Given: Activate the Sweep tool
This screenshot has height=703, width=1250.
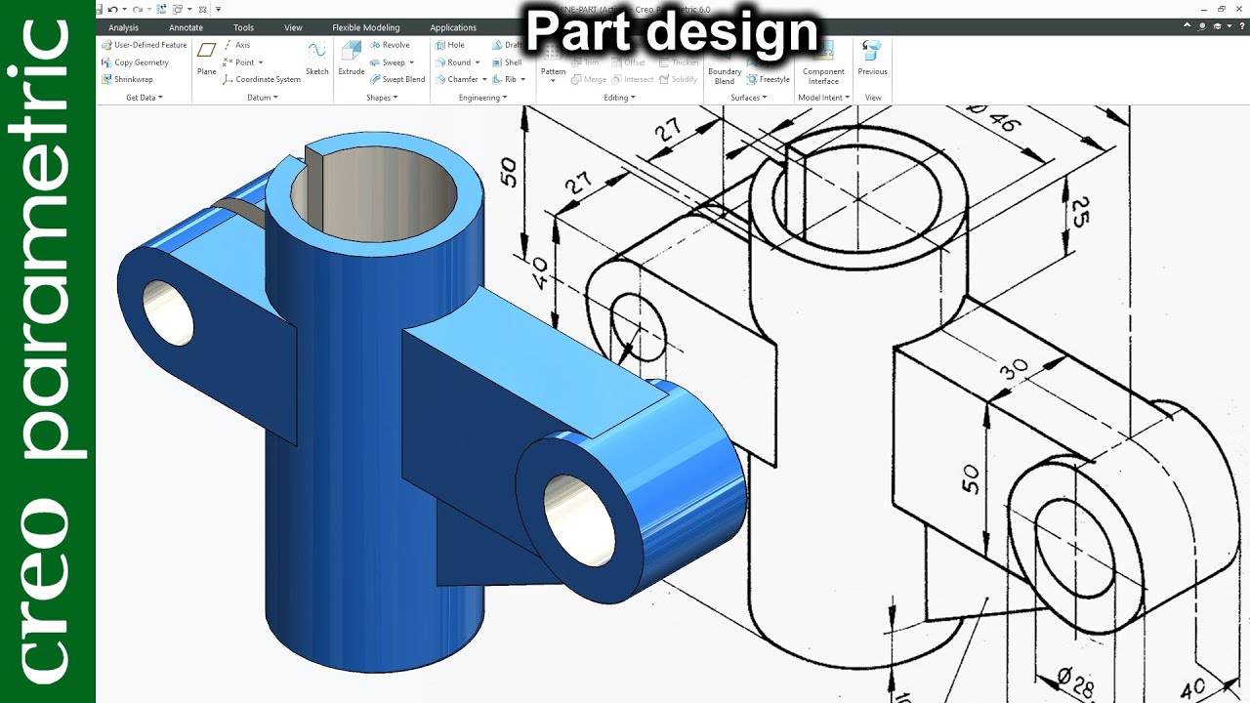Looking at the screenshot, I should 393,62.
